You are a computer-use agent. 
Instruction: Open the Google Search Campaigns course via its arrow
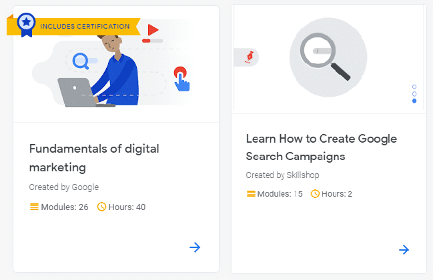click(404, 250)
